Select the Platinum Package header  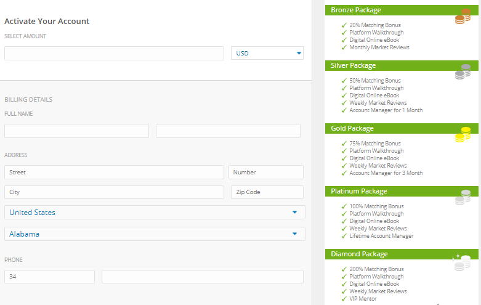[x=402, y=191]
